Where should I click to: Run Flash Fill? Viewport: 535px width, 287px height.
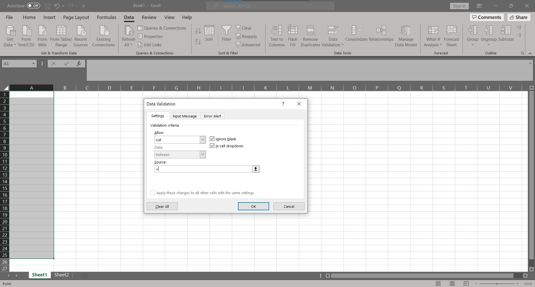[x=293, y=36]
